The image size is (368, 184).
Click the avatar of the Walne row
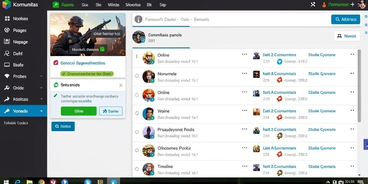(148, 114)
